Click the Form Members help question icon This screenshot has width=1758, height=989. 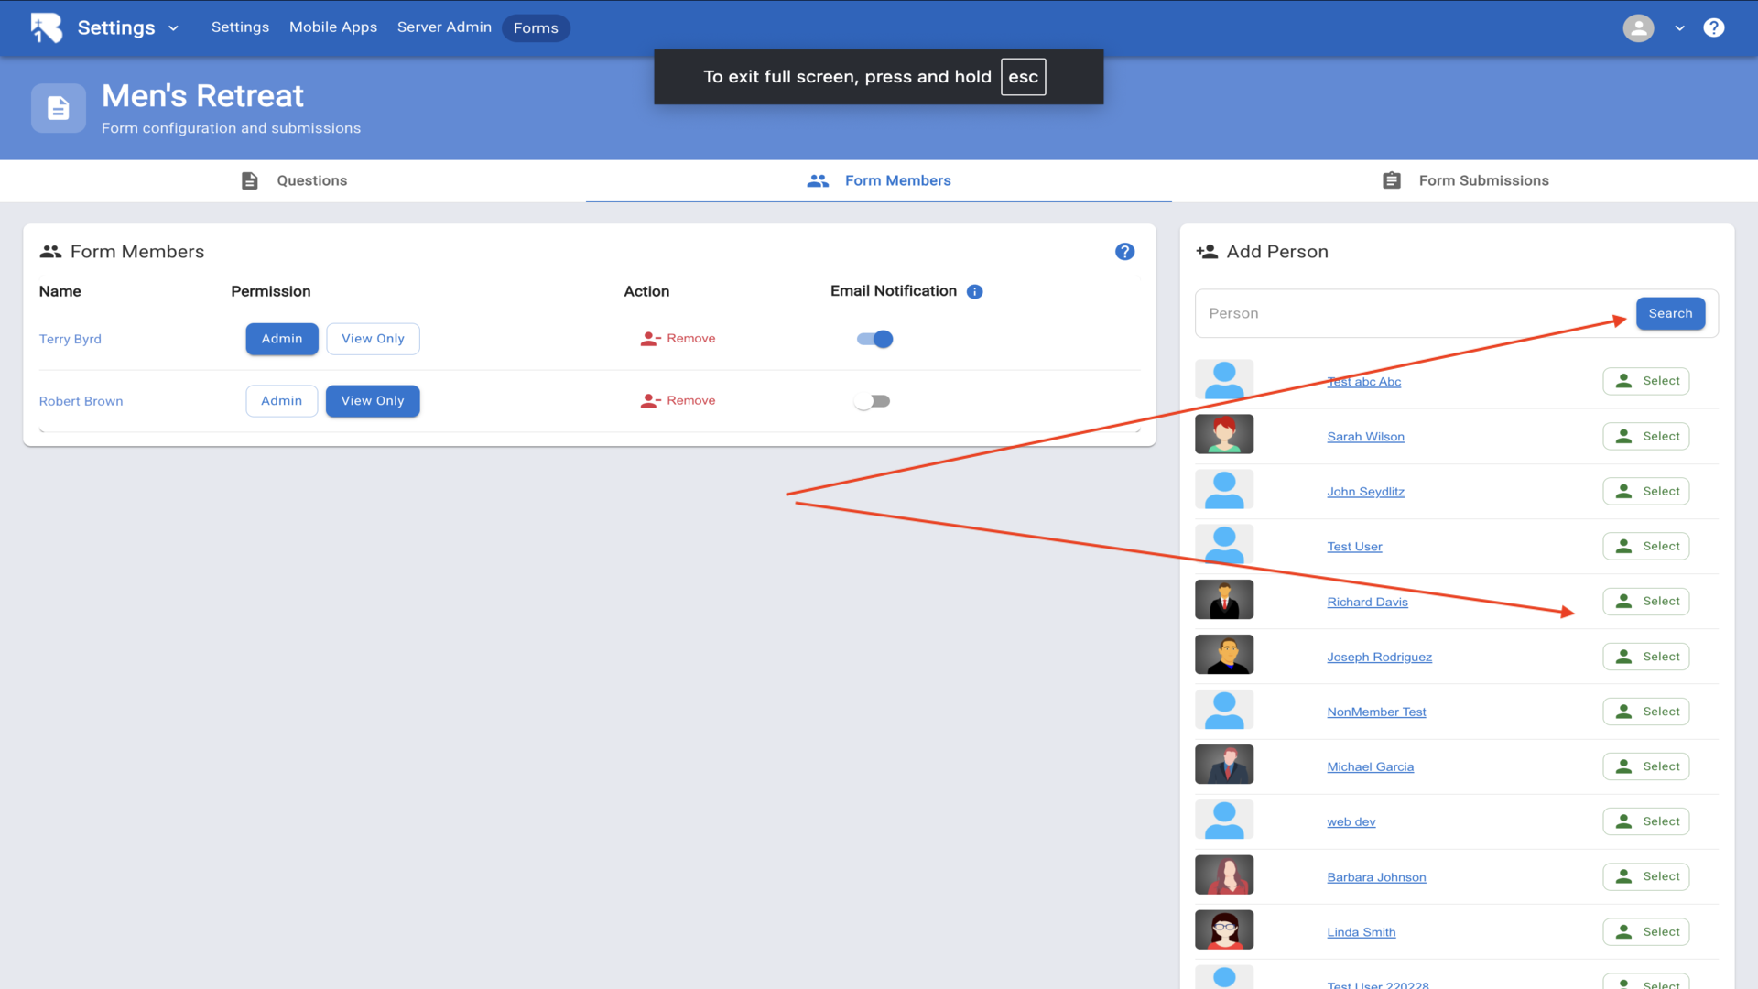[1124, 252]
